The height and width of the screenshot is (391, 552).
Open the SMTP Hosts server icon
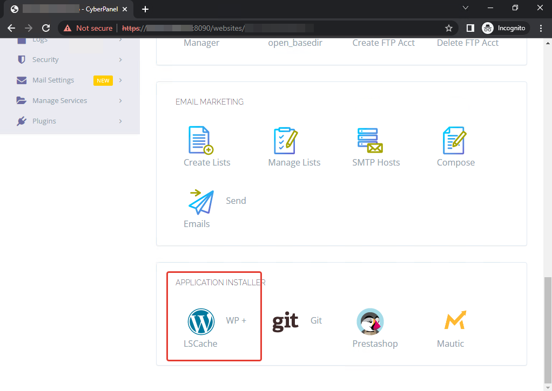[369, 140]
